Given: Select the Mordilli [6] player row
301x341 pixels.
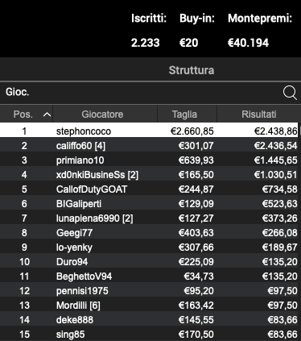Looking at the screenshot, I should (149, 306).
